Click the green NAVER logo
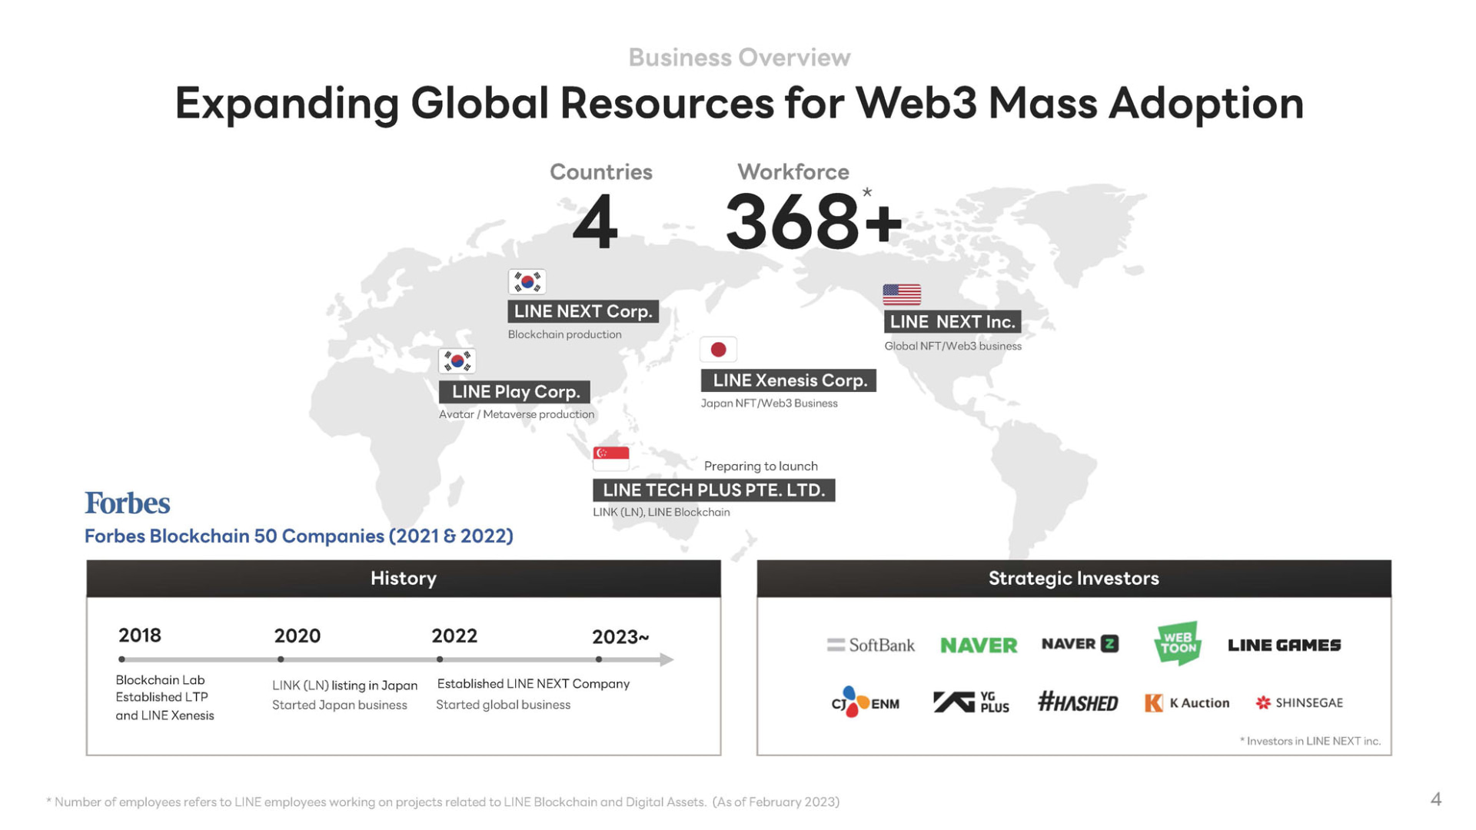 (979, 645)
